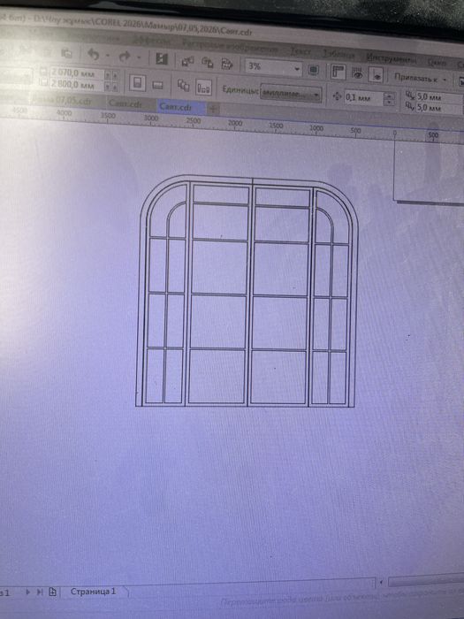Click the Import icon in toolbar
This screenshot has width=464, height=619.
click(x=187, y=61)
